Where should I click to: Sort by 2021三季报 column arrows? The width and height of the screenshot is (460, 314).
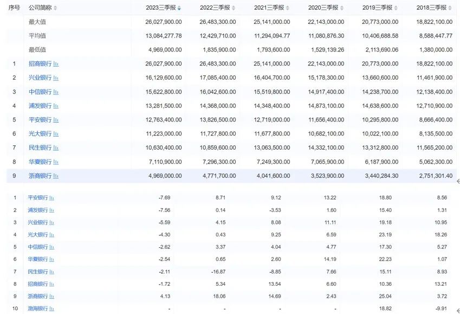point(288,8)
